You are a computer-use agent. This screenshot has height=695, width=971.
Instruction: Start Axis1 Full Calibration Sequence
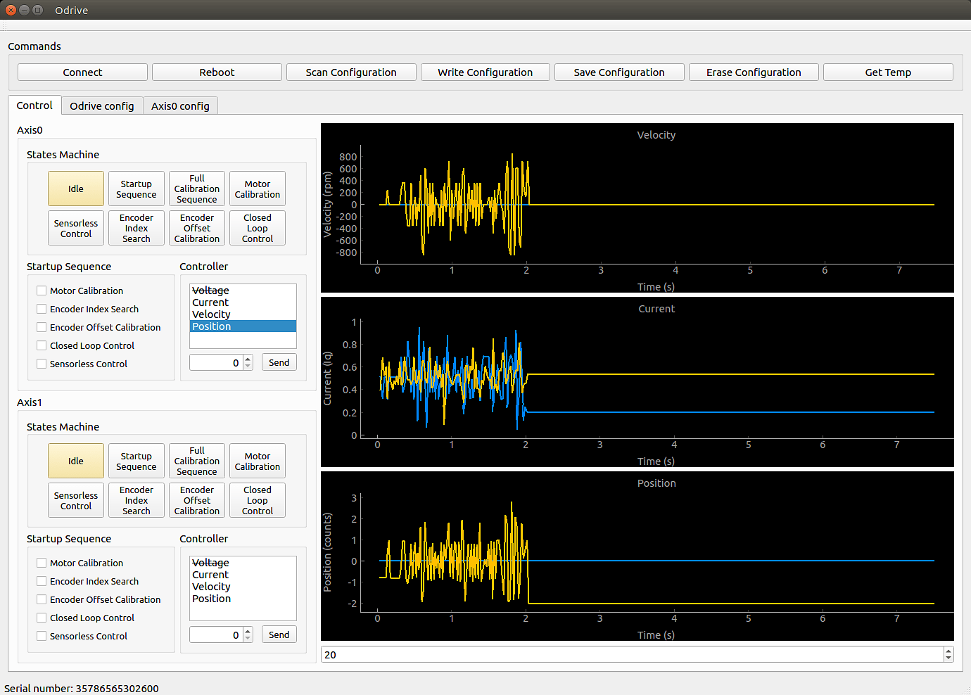pyautogui.click(x=197, y=461)
